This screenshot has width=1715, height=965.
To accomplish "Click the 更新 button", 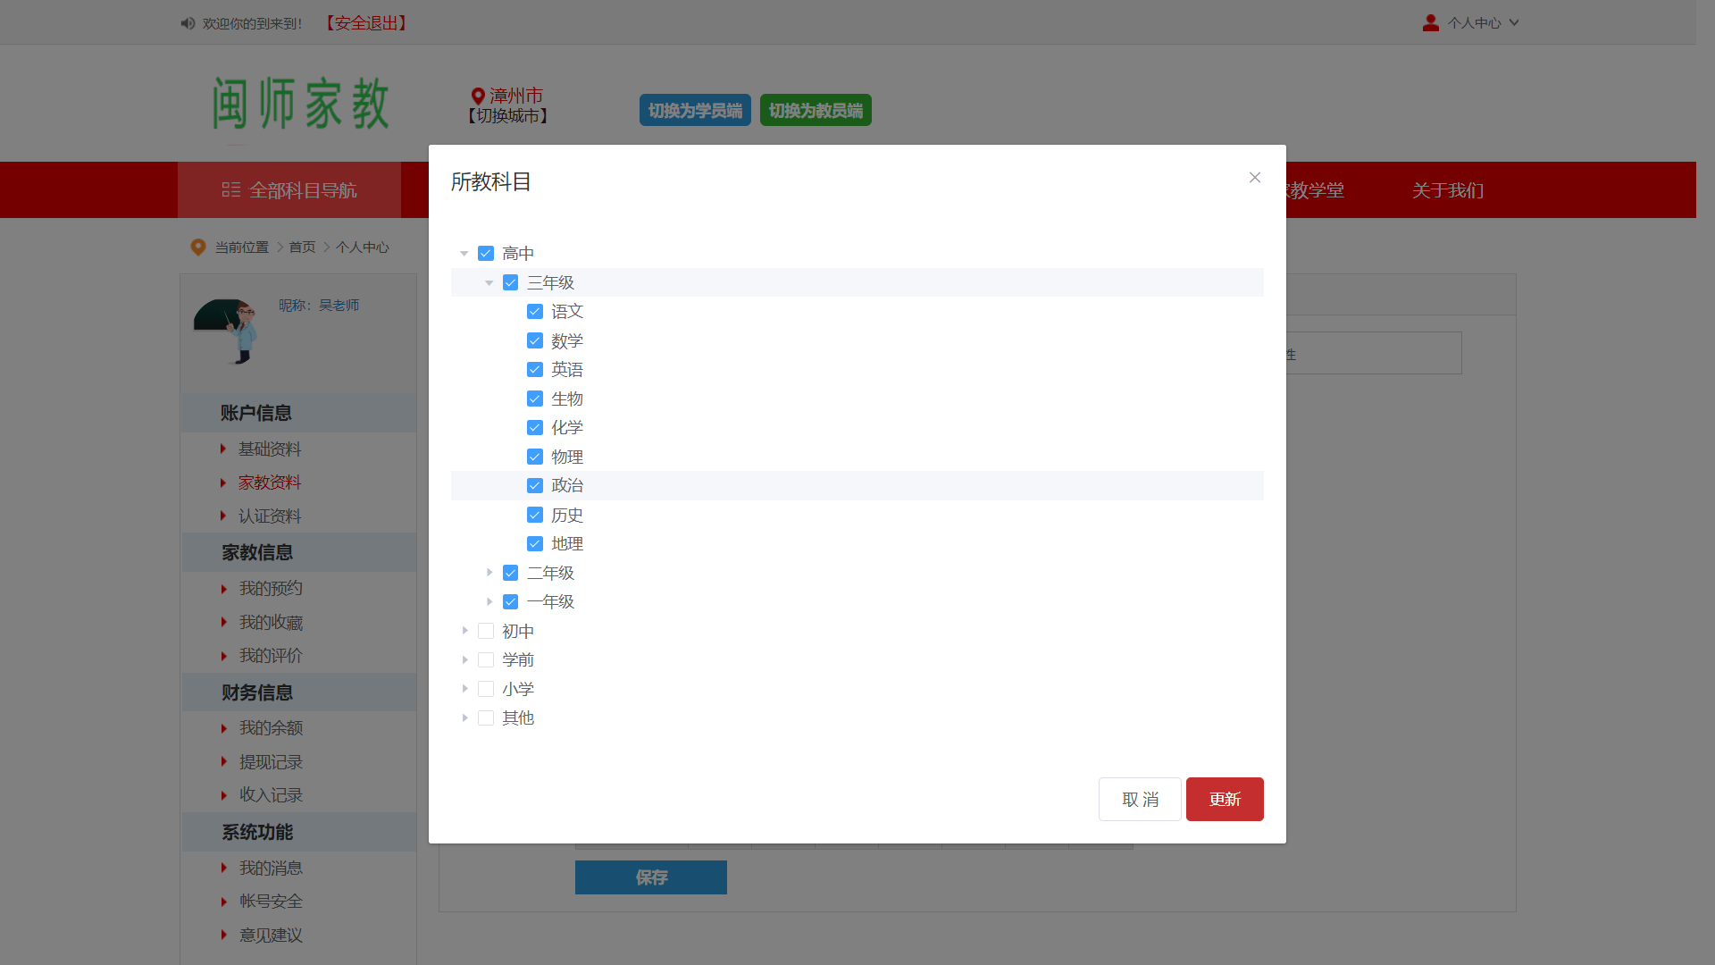I will point(1224,799).
